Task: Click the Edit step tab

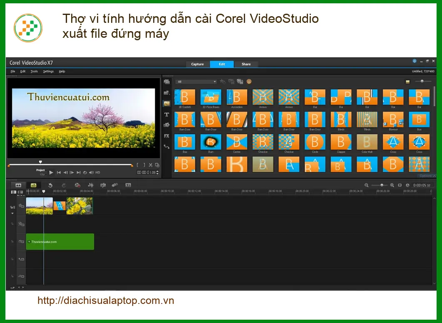Action: [222, 64]
